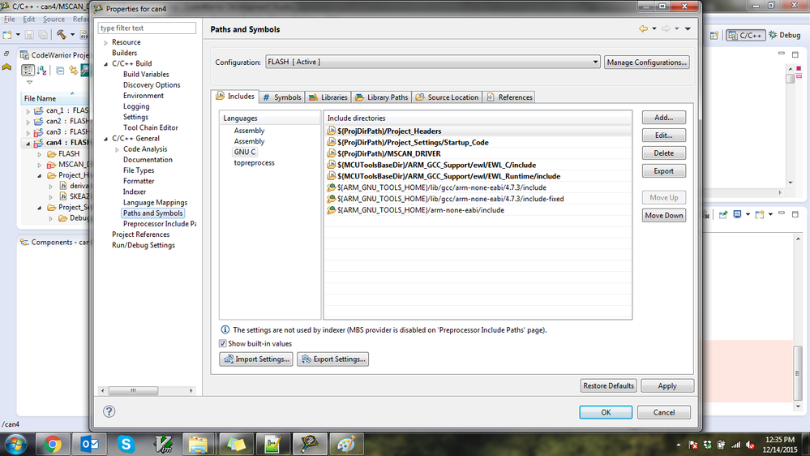Screen dimensions: 810x456
Task: Click the back navigation arrow in Properties
Action: [x=643, y=28]
